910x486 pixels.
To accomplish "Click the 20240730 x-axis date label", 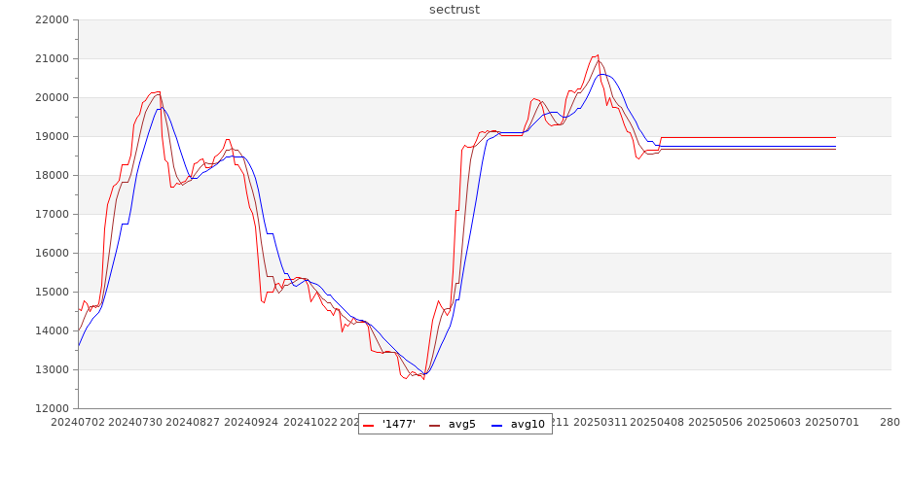I will tap(133, 422).
